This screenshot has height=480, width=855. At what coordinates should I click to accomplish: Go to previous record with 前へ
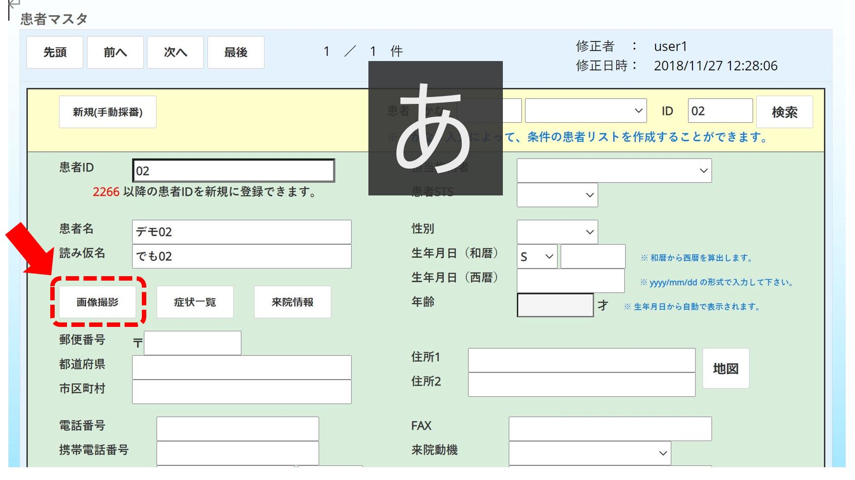point(115,52)
